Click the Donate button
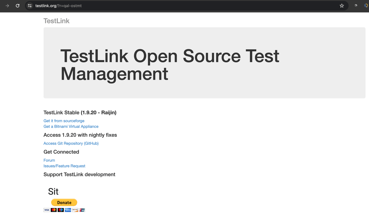The image size is (369, 215). [x=64, y=202]
